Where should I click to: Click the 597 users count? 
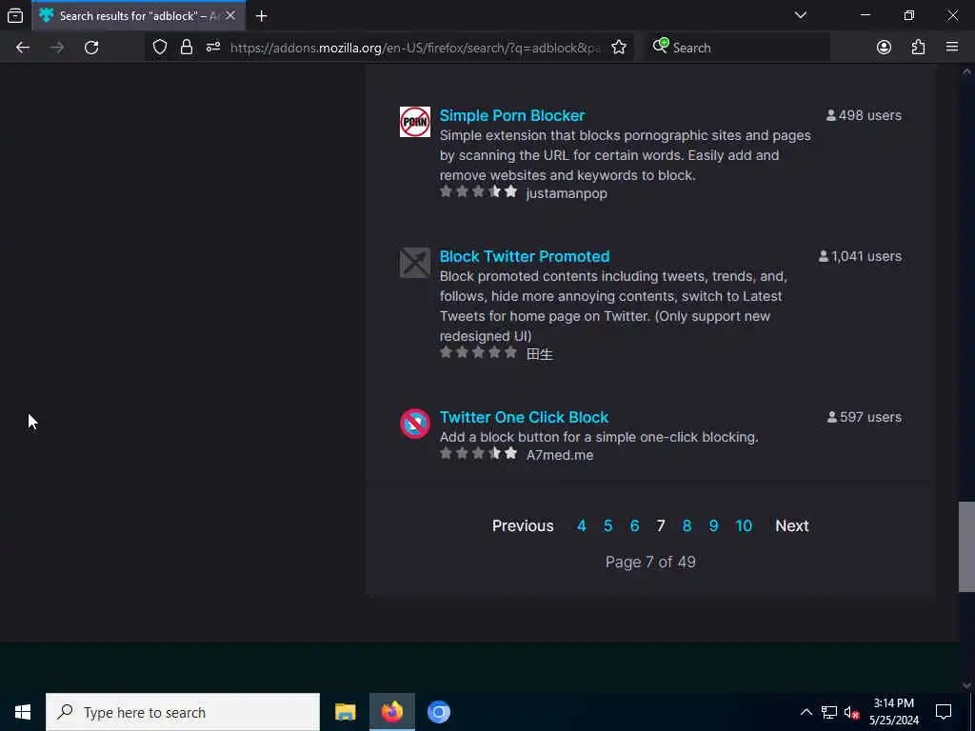pos(865,417)
